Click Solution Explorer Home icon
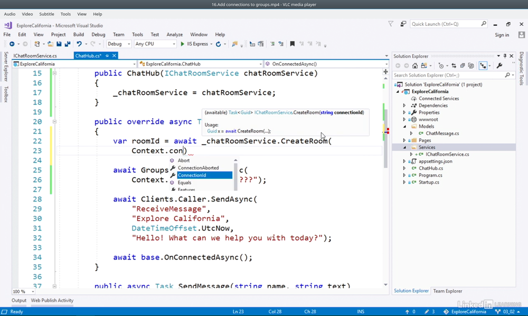Viewport: 528px width, 316px height. 415,65
